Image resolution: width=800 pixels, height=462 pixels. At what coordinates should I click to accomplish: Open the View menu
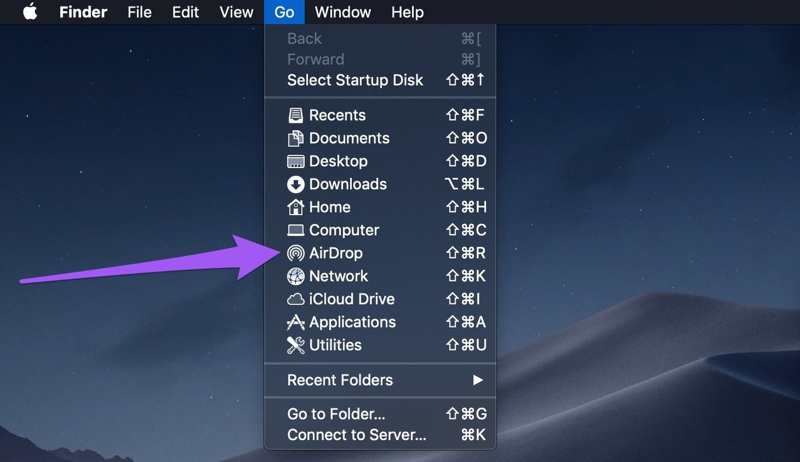click(x=237, y=12)
